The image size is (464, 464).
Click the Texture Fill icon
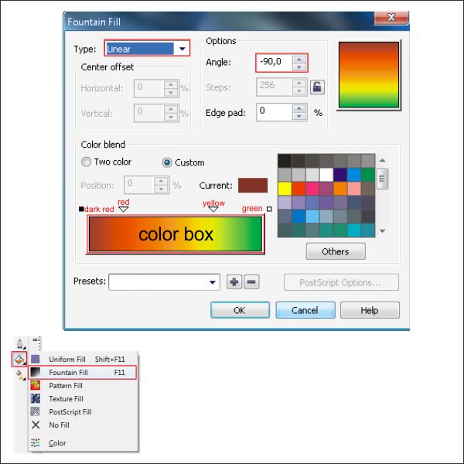[35, 399]
